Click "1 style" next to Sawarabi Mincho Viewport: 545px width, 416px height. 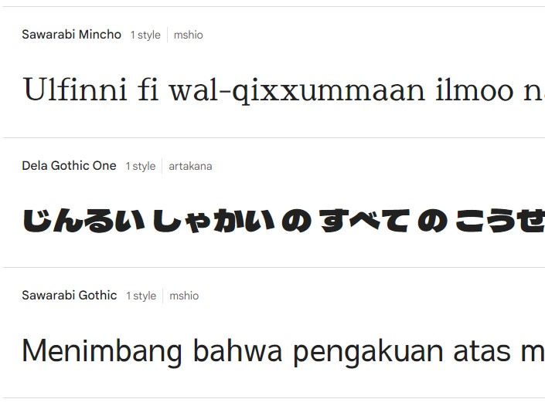click(145, 35)
